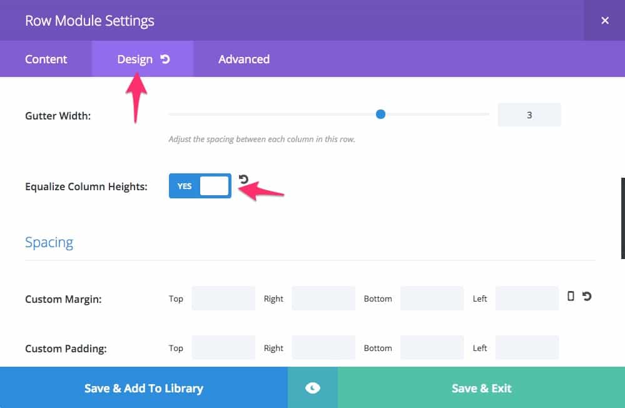Click Save & Add To Library button
Viewport: 625px width, 408px height.
click(x=144, y=388)
